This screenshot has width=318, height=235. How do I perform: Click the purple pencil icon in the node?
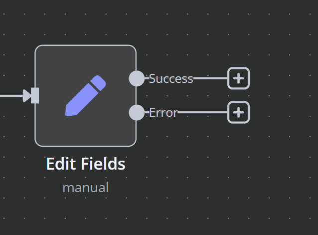tap(85, 96)
